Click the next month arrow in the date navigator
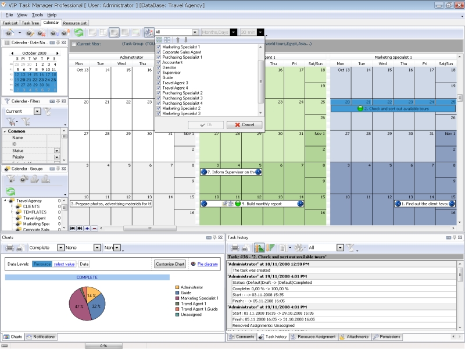This screenshot has width=465, height=349. [x=57, y=52]
